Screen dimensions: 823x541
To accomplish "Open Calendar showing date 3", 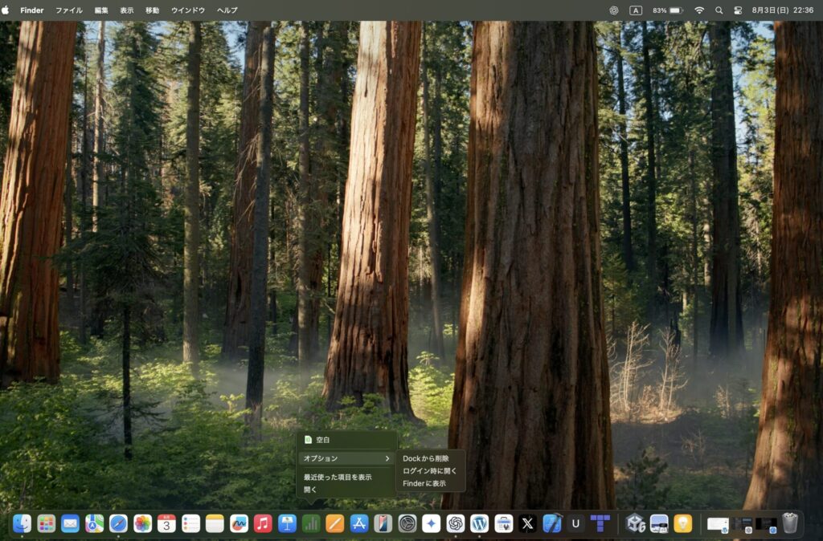I will [167, 523].
